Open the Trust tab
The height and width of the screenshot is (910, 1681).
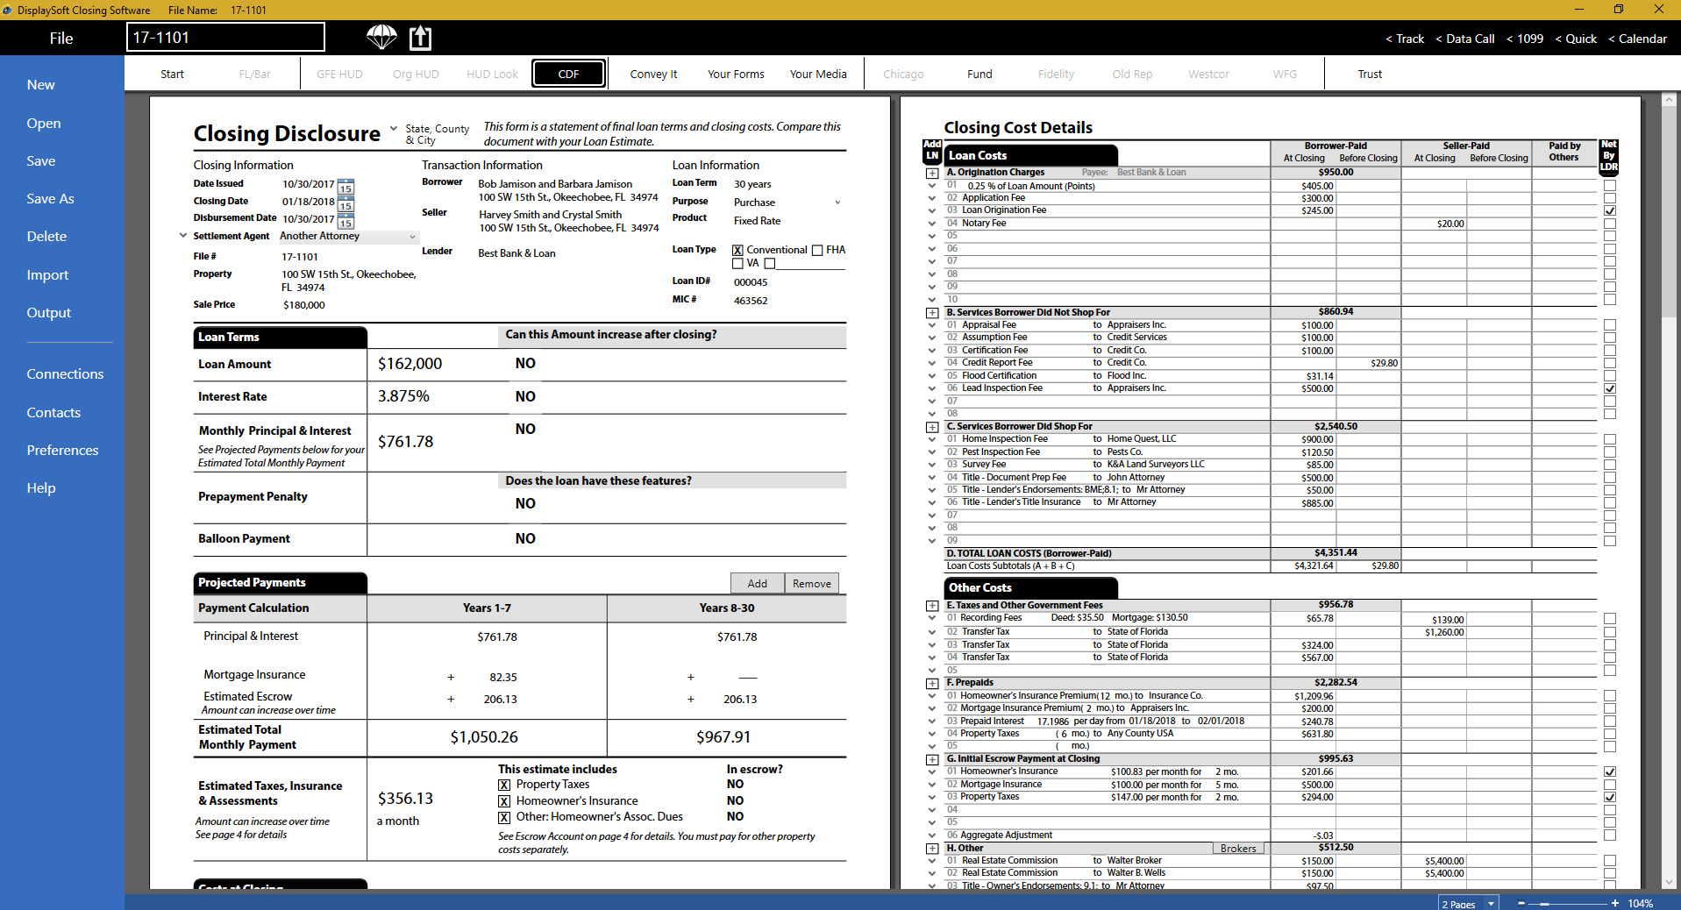(1370, 75)
